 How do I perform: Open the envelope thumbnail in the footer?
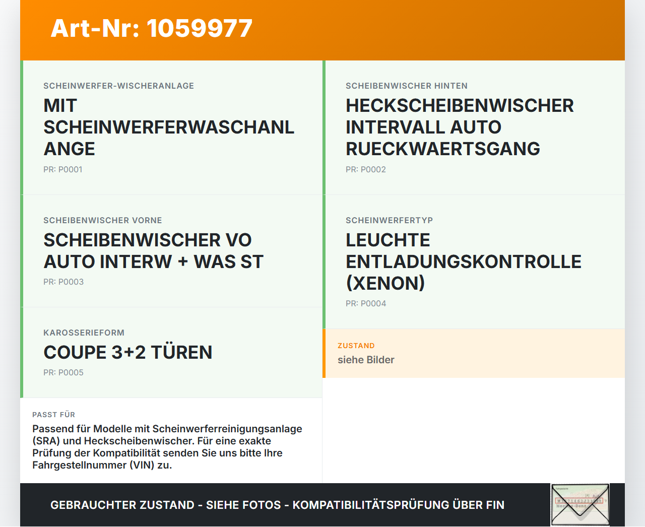[580, 505]
